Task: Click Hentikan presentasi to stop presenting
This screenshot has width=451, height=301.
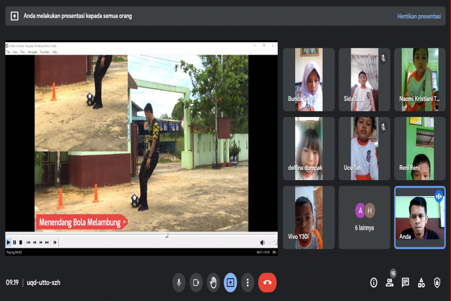Action: click(419, 16)
